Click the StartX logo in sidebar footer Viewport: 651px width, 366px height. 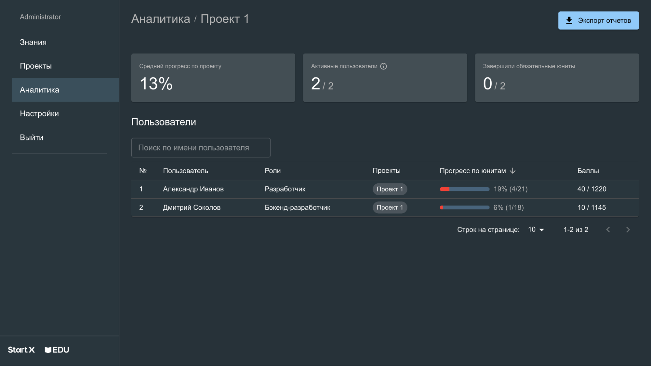click(x=21, y=350)
